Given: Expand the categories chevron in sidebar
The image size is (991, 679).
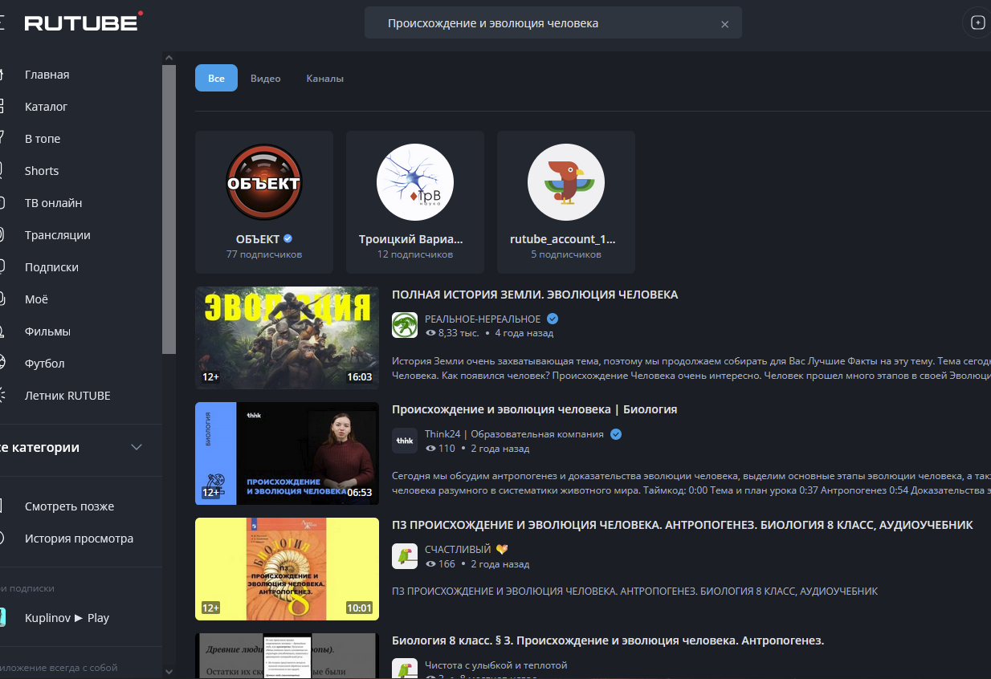Looking at the screenshot, I should point(137,447).
